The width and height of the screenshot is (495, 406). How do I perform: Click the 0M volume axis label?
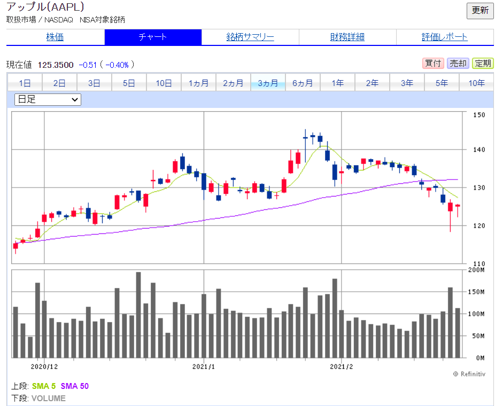click(480, 358)
